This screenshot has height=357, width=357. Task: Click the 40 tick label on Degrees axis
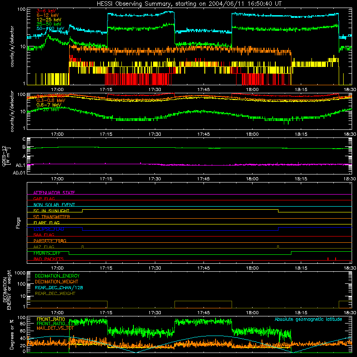point(23,339)
